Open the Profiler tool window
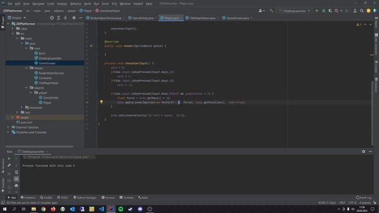 click(x=46, y=198)
